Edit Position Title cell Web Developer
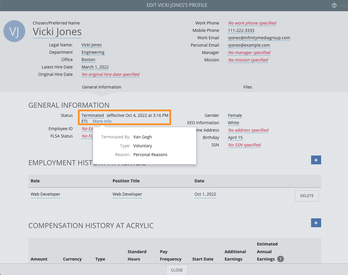This screenshot has height=275, width=348. tap(127, 194)
